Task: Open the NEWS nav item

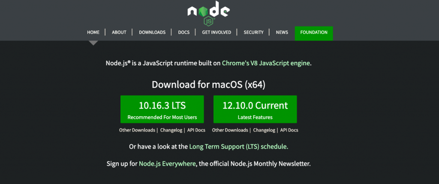Action: click(282, 32)
